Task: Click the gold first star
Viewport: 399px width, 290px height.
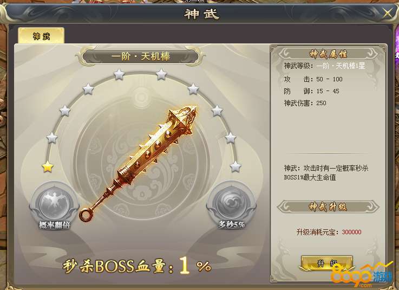Action: 48,167
